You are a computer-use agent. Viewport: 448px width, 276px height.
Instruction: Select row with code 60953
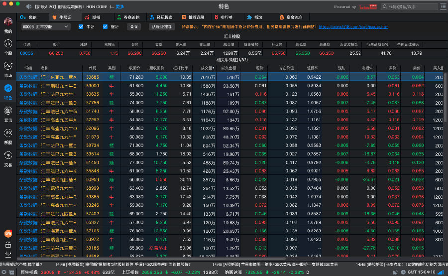click(x=230, y=180)
